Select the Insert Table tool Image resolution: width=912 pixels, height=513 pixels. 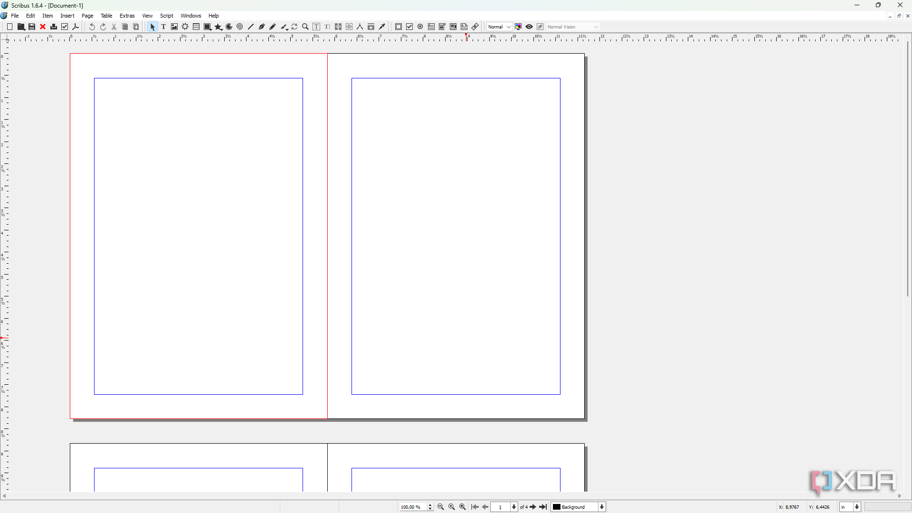[x=196, y=27]
